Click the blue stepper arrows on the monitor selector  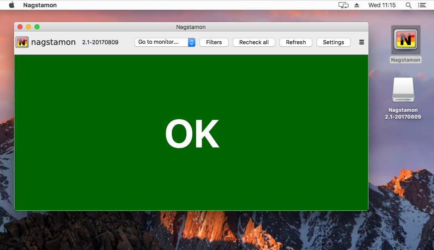(191, 42)
